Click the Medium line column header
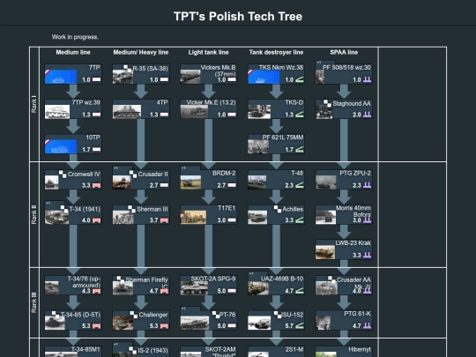 coord(73,52)
